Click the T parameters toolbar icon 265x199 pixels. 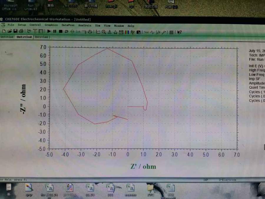(x=35, y=31)
